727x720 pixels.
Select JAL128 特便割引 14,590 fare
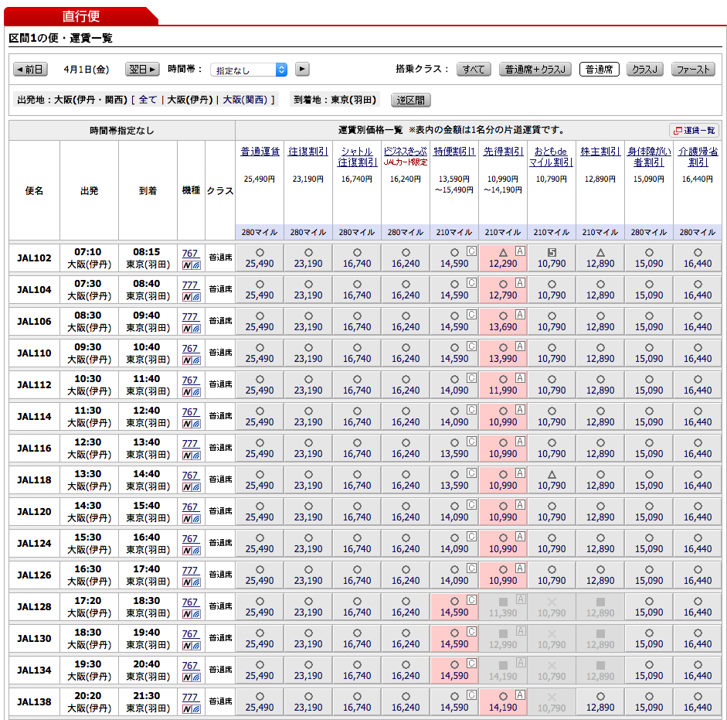tap(454, 607)
